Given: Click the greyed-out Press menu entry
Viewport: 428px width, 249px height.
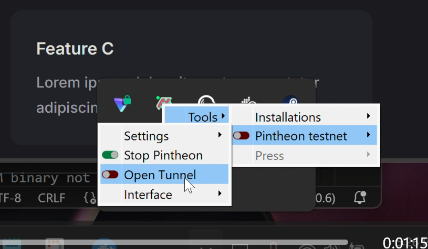Looking at the screenshot, I should 269,155.
